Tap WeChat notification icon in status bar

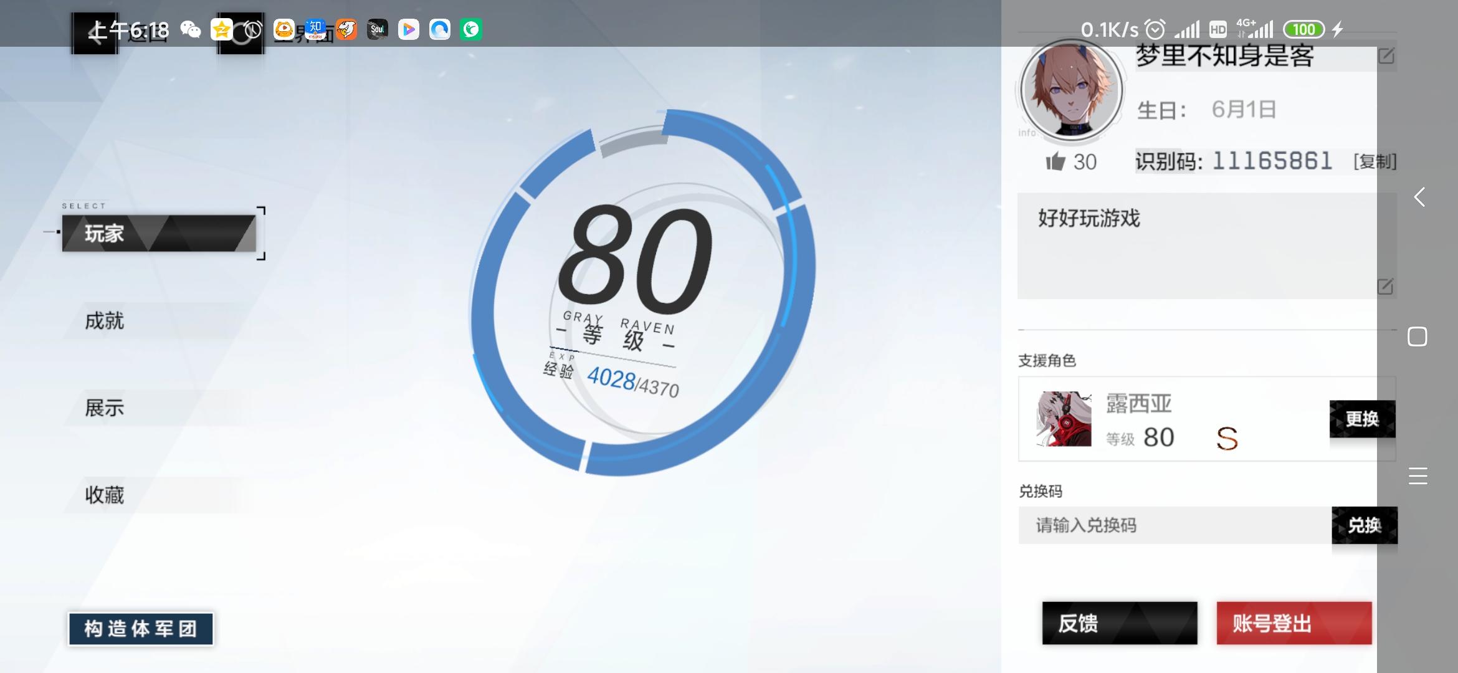tap(191, 30)
